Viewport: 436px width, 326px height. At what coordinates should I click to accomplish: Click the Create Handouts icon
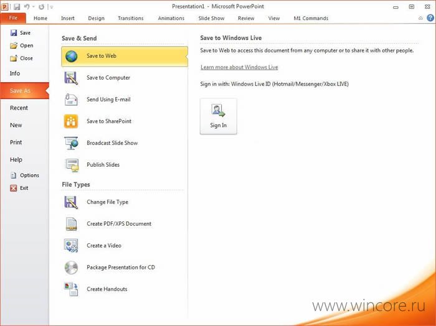(x=71, y=289)
